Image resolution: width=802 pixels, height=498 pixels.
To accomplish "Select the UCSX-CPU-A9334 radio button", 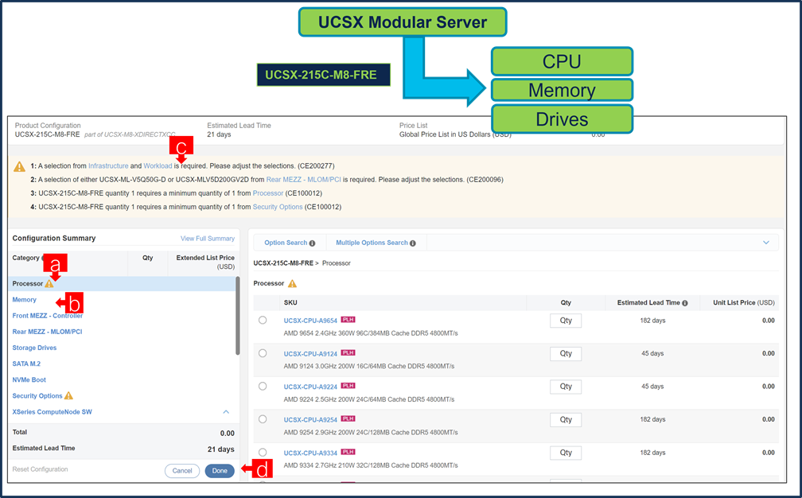I will click(263, 453).
